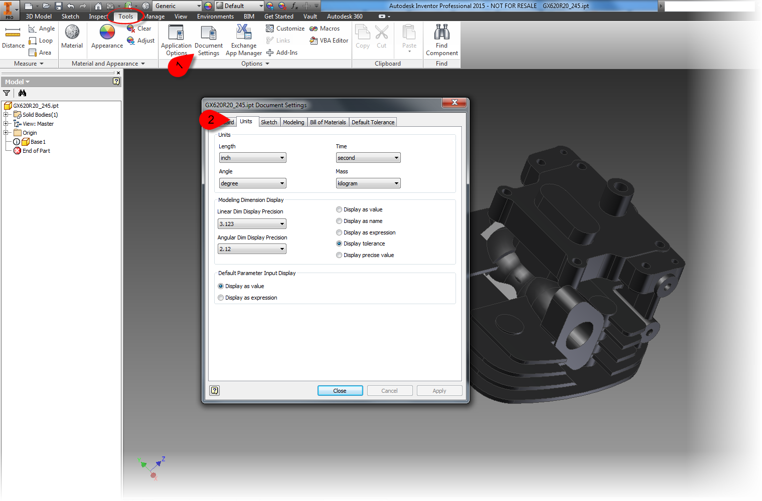Click the Adjust appearance tool
The width and height of the screenshot is (762, 501).
tap(140, 41)
